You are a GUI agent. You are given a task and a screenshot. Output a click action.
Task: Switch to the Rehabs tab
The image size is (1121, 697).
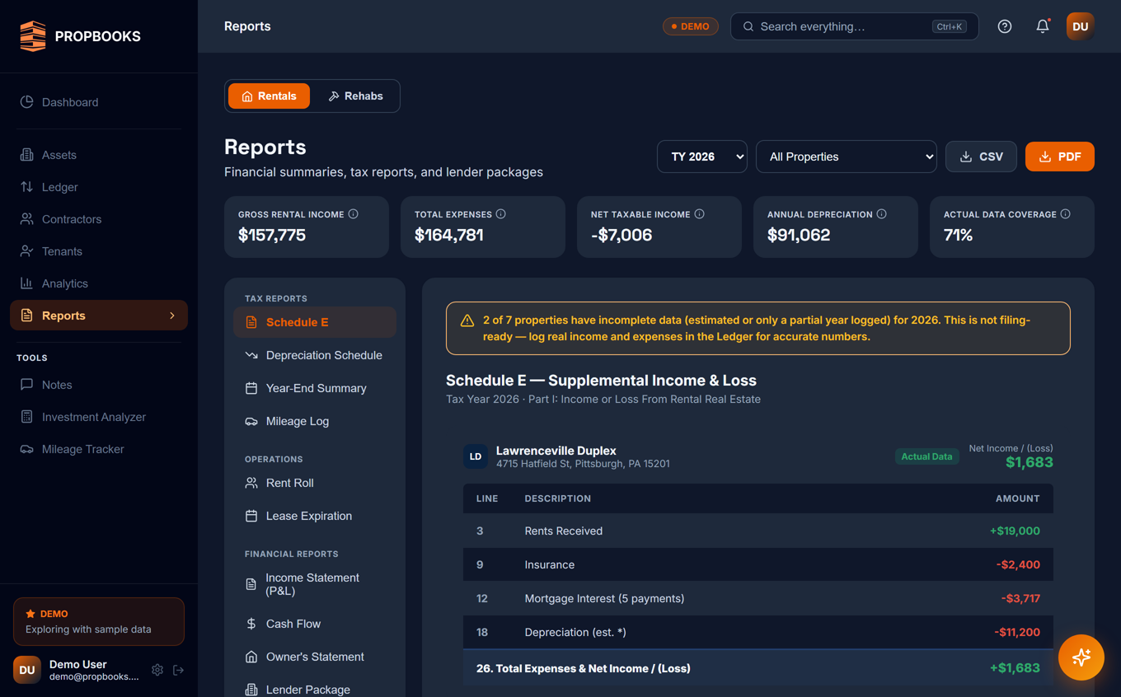click(355, 96)
